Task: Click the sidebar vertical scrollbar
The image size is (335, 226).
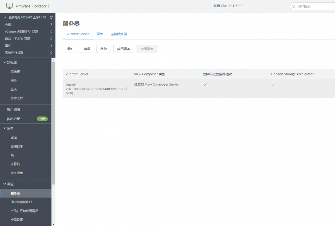Action: coord(53,123)
